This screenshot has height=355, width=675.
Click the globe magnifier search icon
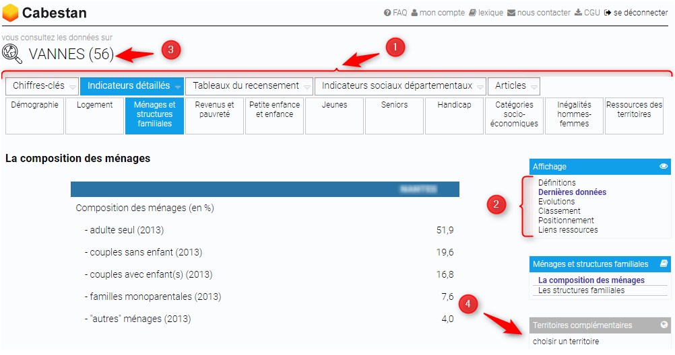pyautogui.click(x=12, y=53)
